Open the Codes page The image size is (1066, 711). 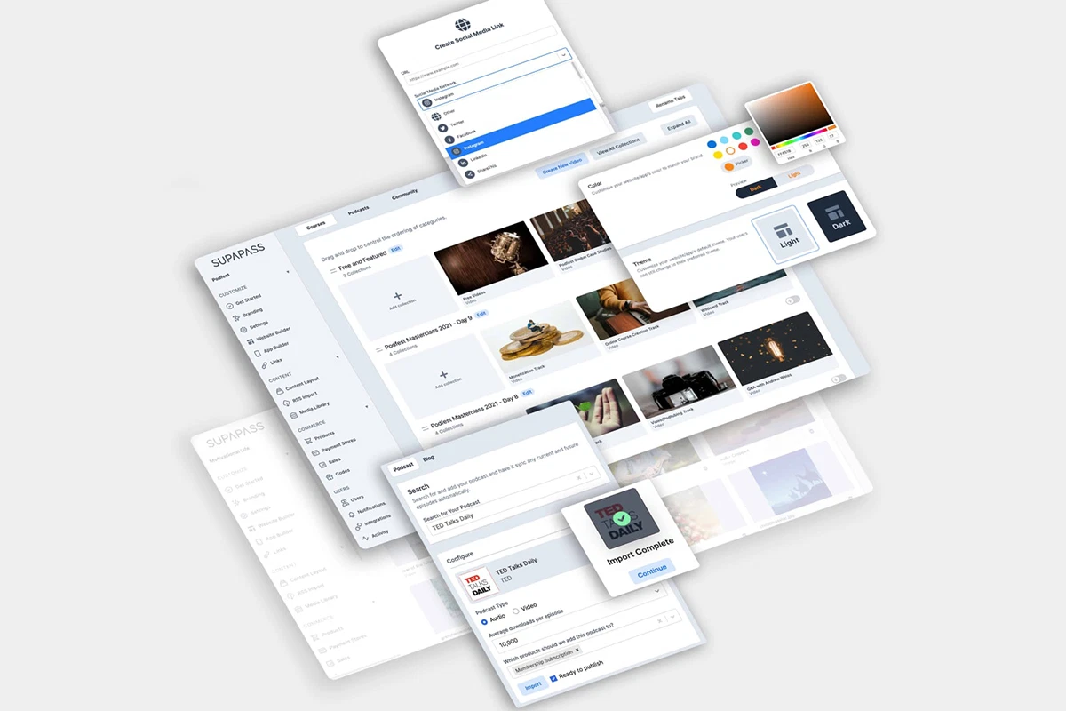[336, 472]
